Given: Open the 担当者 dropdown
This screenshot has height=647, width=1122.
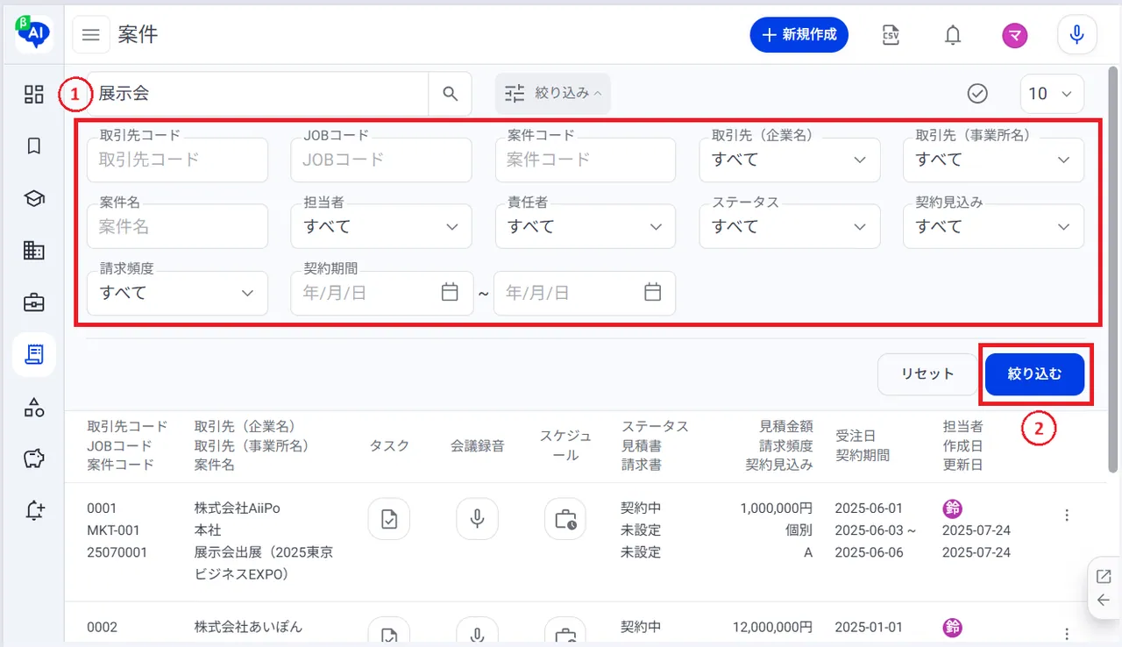Looking at the screenshot, I should 381,226.
